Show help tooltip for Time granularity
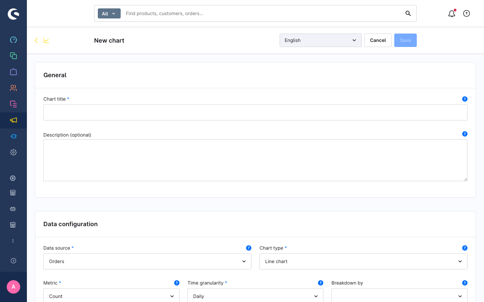The width and height of the screenshot is (484, 302). tap(321, 283)
